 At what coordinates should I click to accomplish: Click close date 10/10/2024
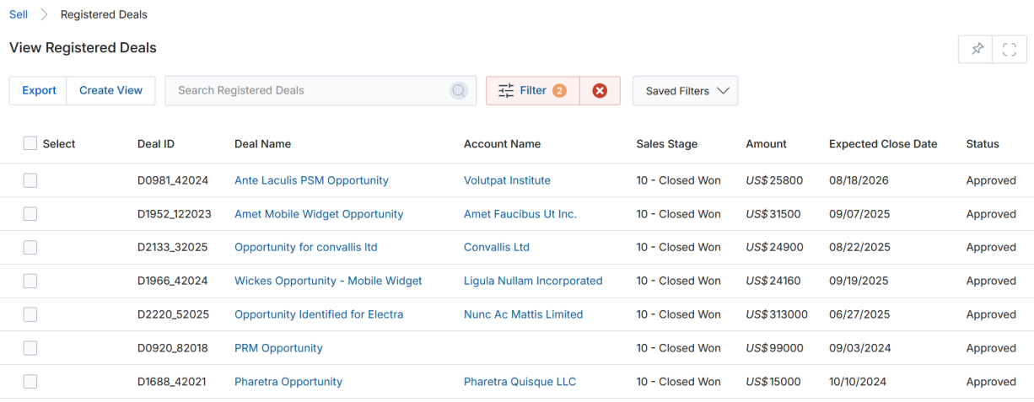(859, 382)
